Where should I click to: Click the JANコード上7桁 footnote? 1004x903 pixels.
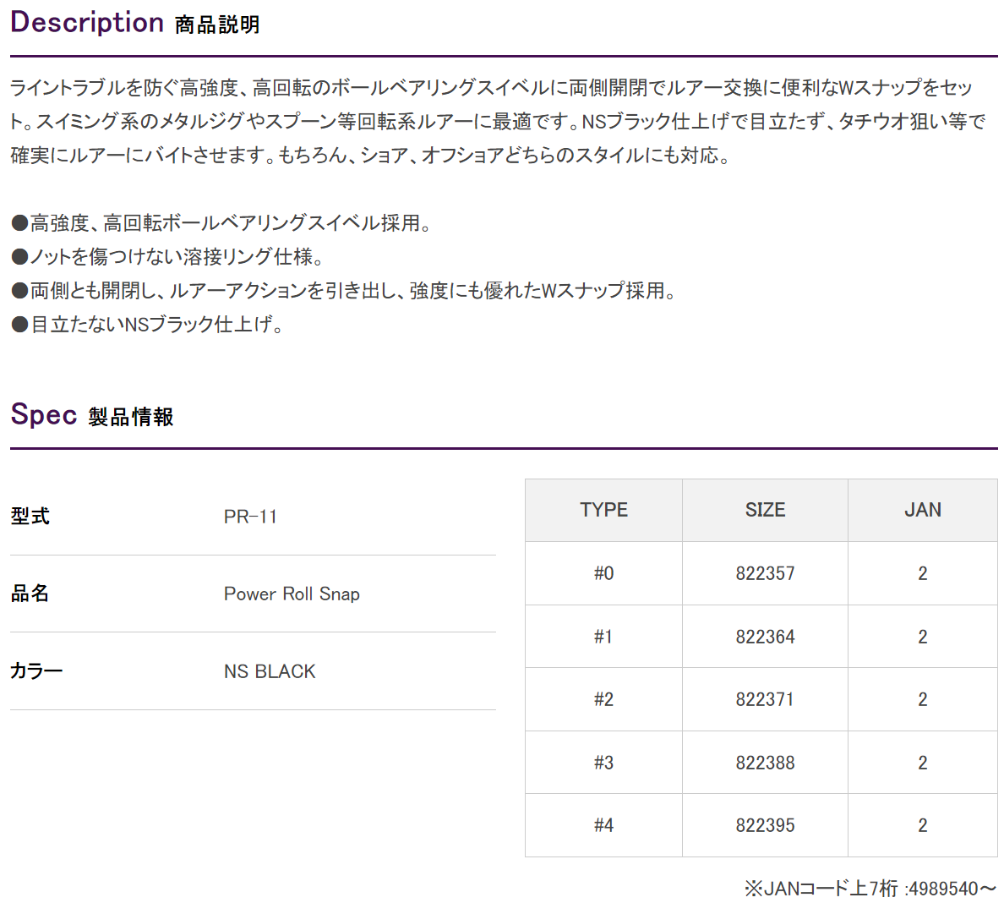870,889
